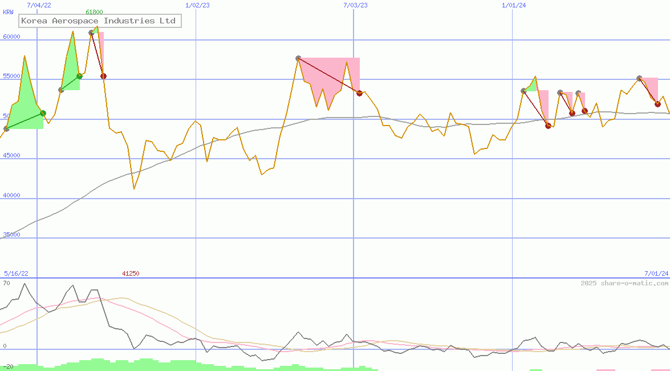This screenshot has width=670, height=371.
Task: Click the lowest red exit dot in early 2024
Action: point(548,126)
